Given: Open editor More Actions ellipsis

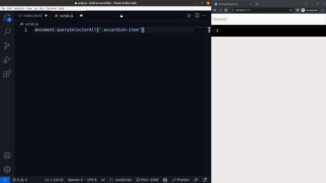Looking at the screenshot, I should tap(205, 16).
